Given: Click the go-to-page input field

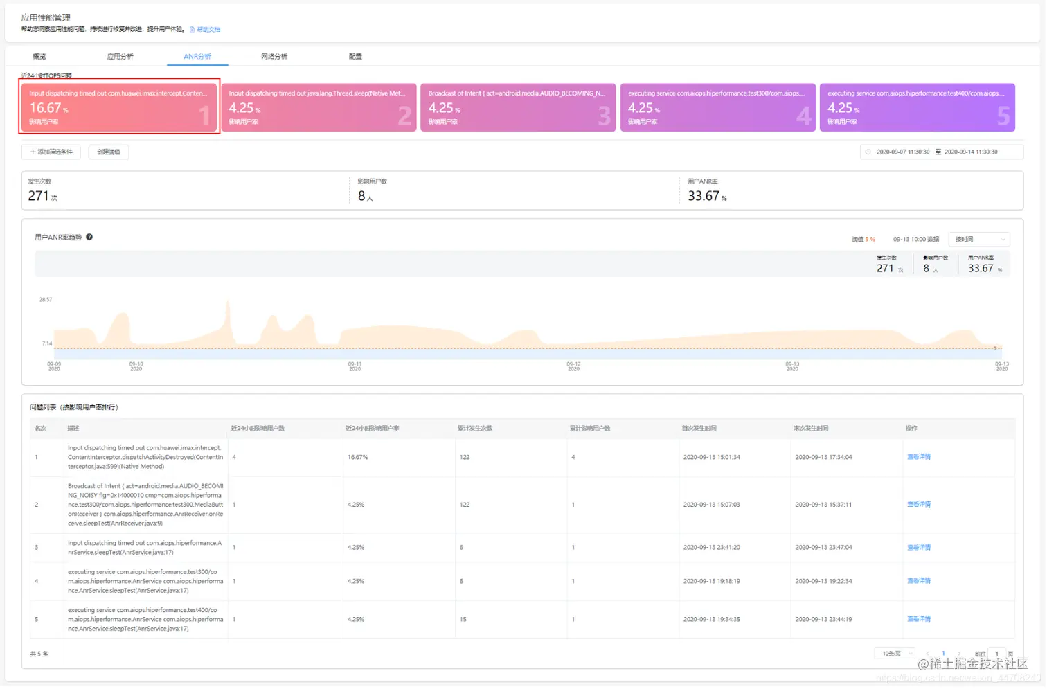Looking at the screenshot, I should pos(997,654).
